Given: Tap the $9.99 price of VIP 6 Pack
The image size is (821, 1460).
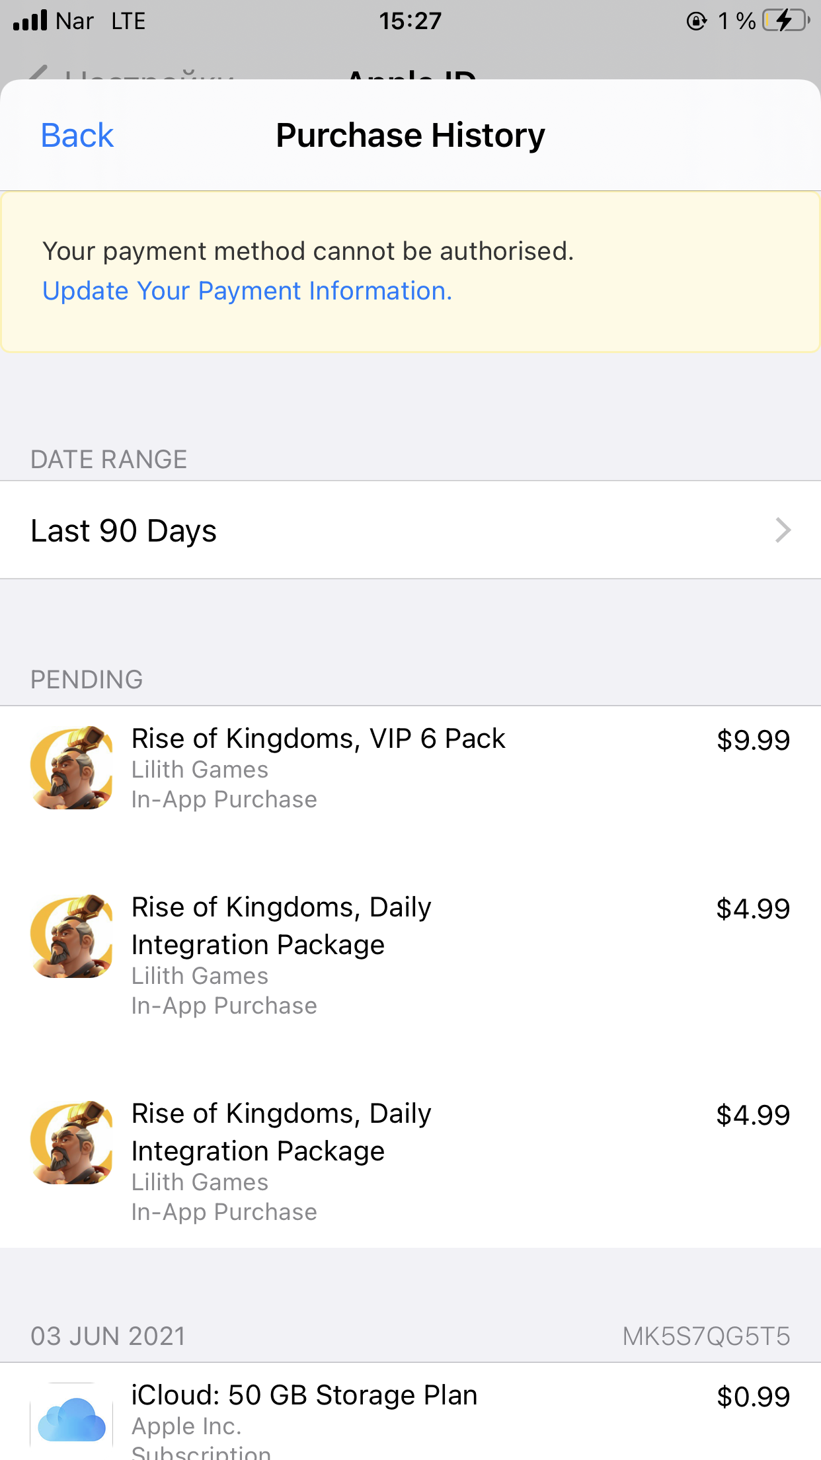Looking at the screenshot, I should 753,740.
